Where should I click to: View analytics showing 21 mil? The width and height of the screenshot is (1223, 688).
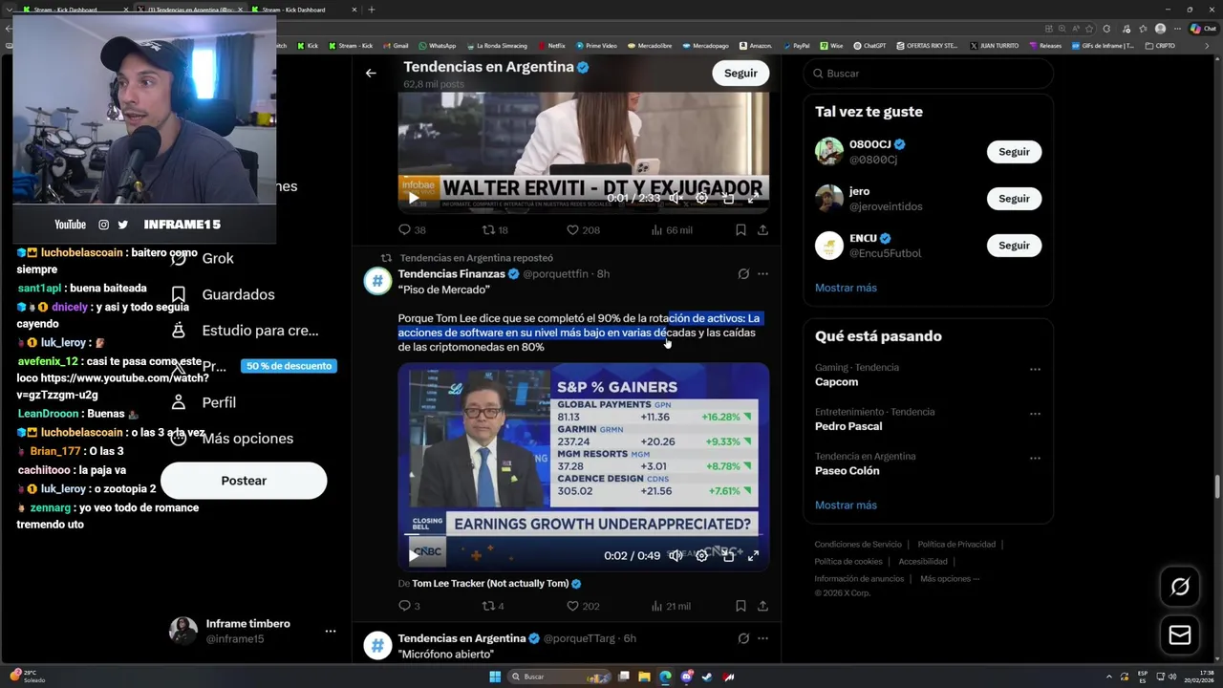tap(671, 605)
